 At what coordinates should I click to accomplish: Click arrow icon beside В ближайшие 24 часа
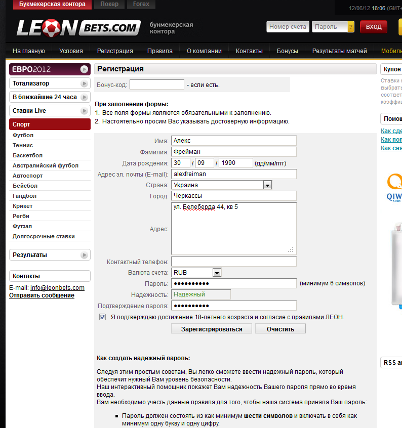click(x=84, y=97)
